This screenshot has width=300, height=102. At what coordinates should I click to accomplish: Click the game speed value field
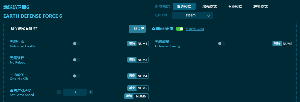(75, 92)
